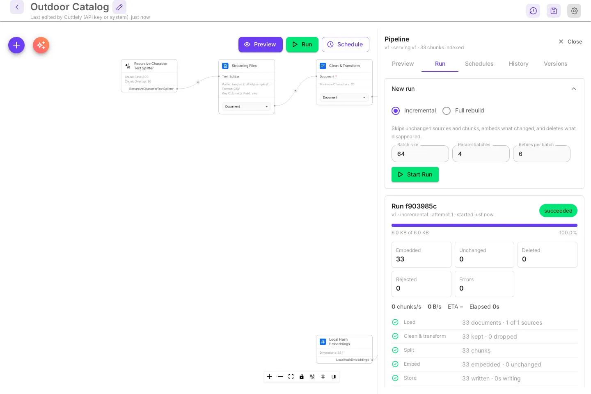Remove the edge between Text Splitter and Streaming Files

[198, 82]
